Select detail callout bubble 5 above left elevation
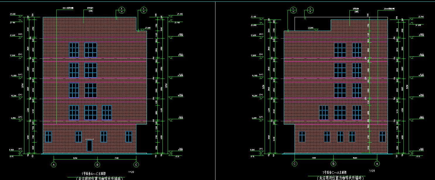435x180 pixels. [122, 10]
